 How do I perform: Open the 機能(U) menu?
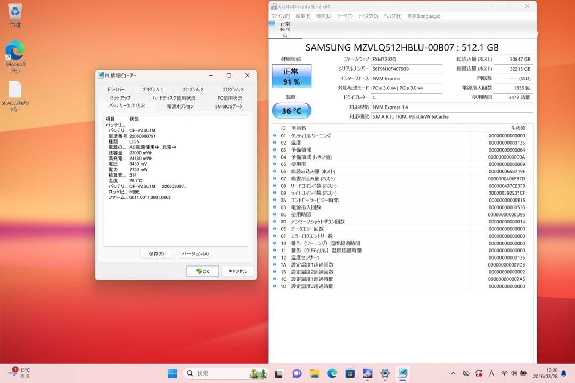pyautogui.click(x=323, y=16)
